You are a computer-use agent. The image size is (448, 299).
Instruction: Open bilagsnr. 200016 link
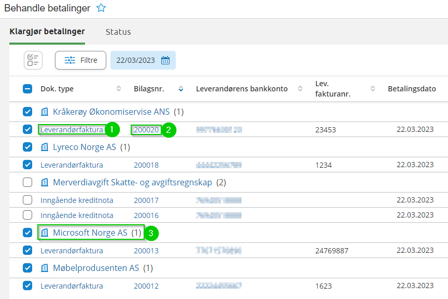[146, 215]
